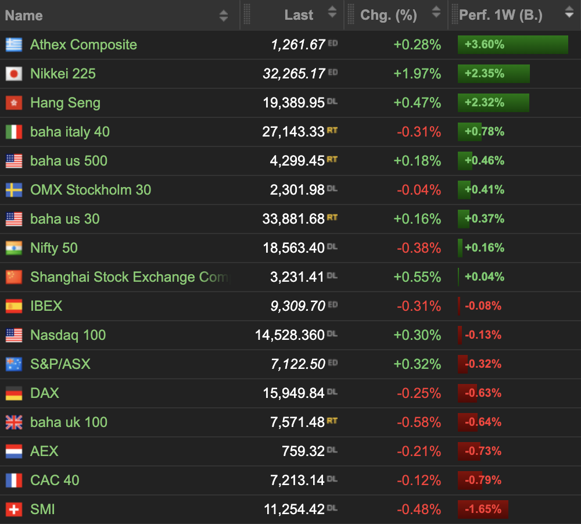Click the Switzerland flag beside SMI
This screenshot has width=581, height=524.
click(14, 509)
